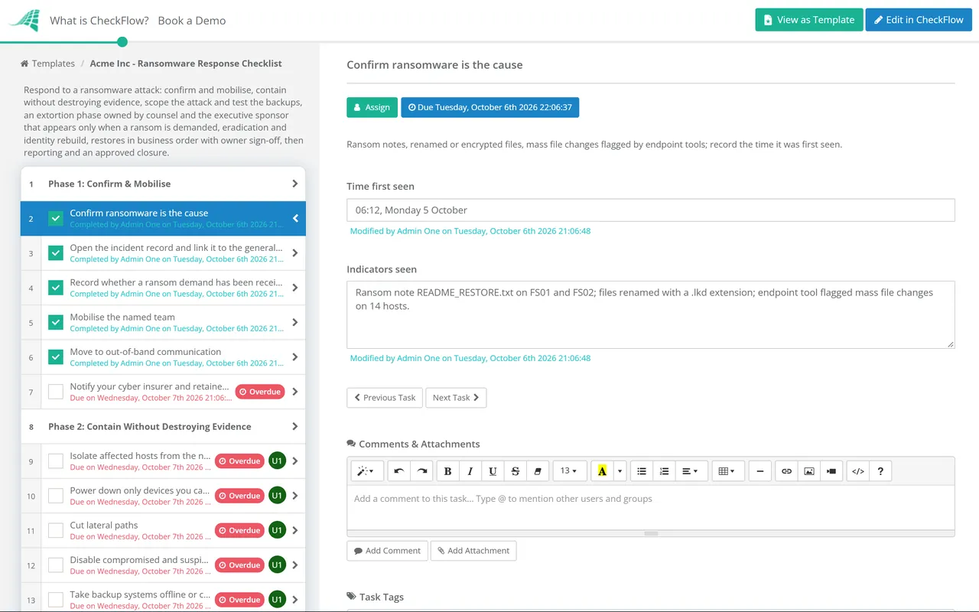Insert a video in the comment
The width and height of the screenshot is (979, 612).
(831, 471)
